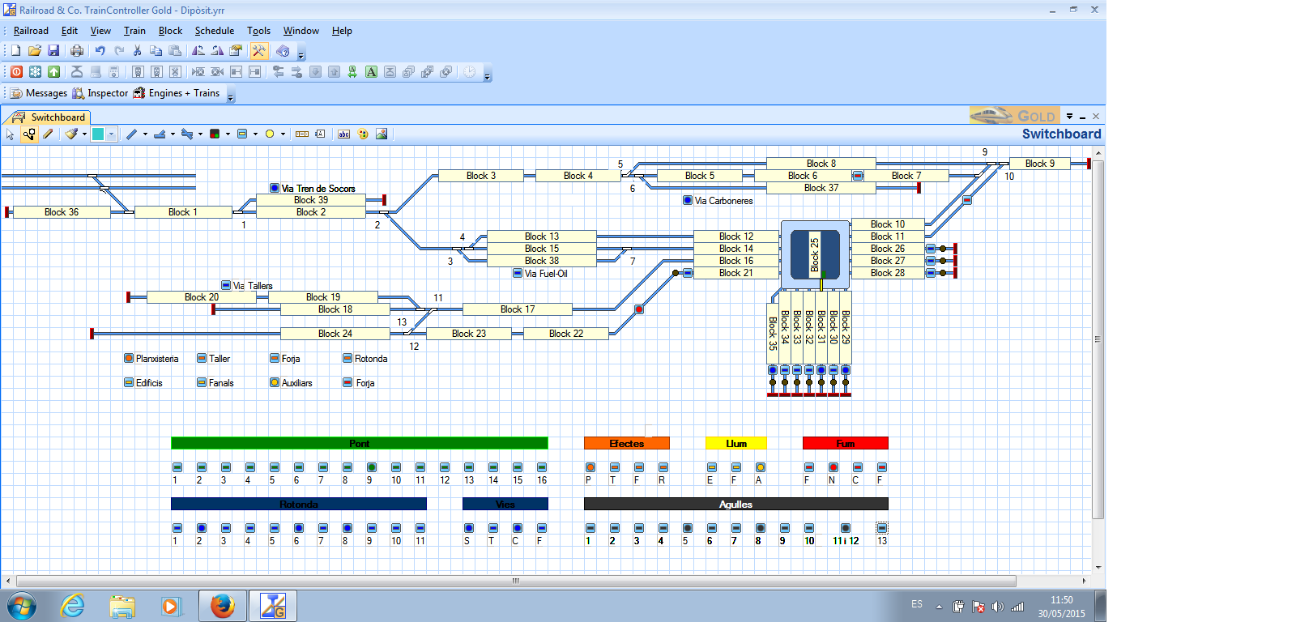This screenshot has width=1296, height=622.
Task: Open the Train menu
Action: pyautogui.click(x=134, y=31)
